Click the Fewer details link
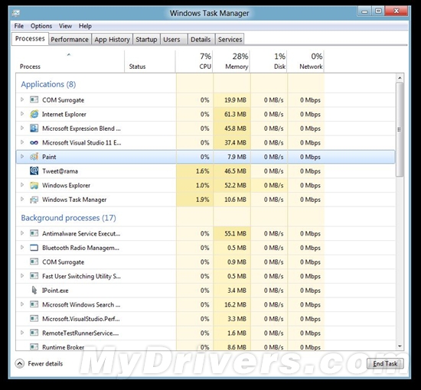 45,364
